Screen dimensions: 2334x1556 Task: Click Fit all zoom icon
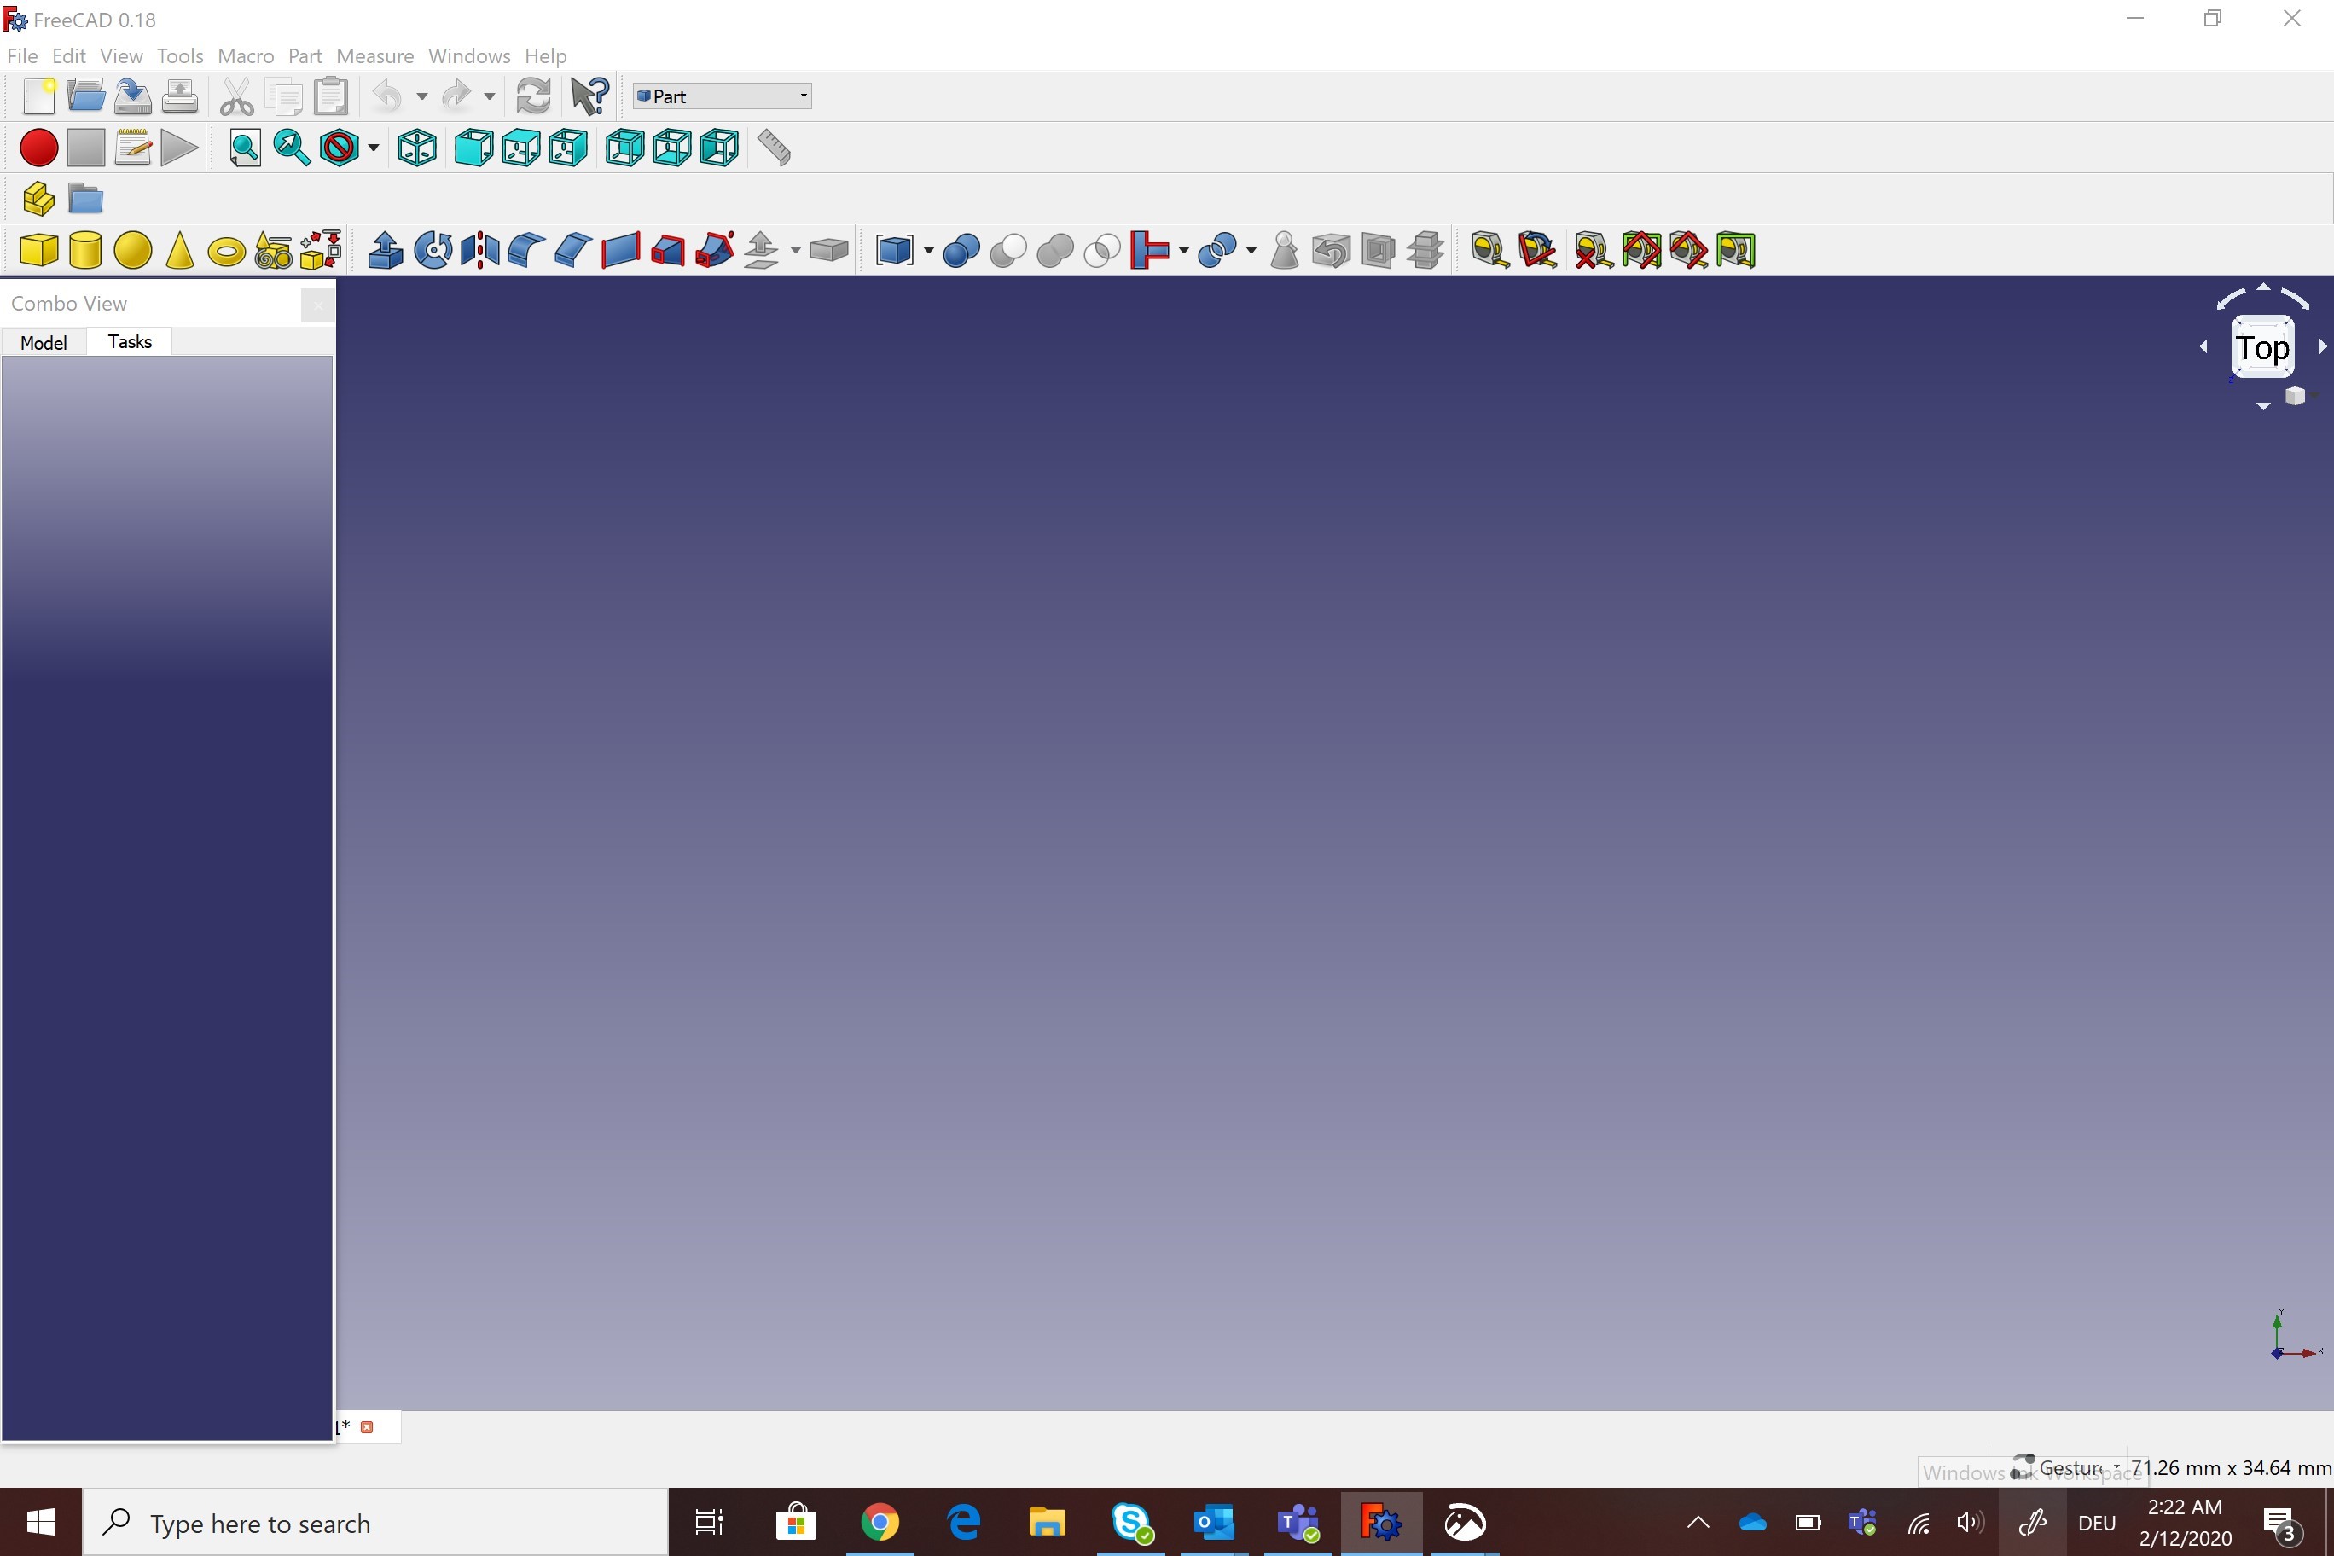pyautogui.click(x=244, y=148)
